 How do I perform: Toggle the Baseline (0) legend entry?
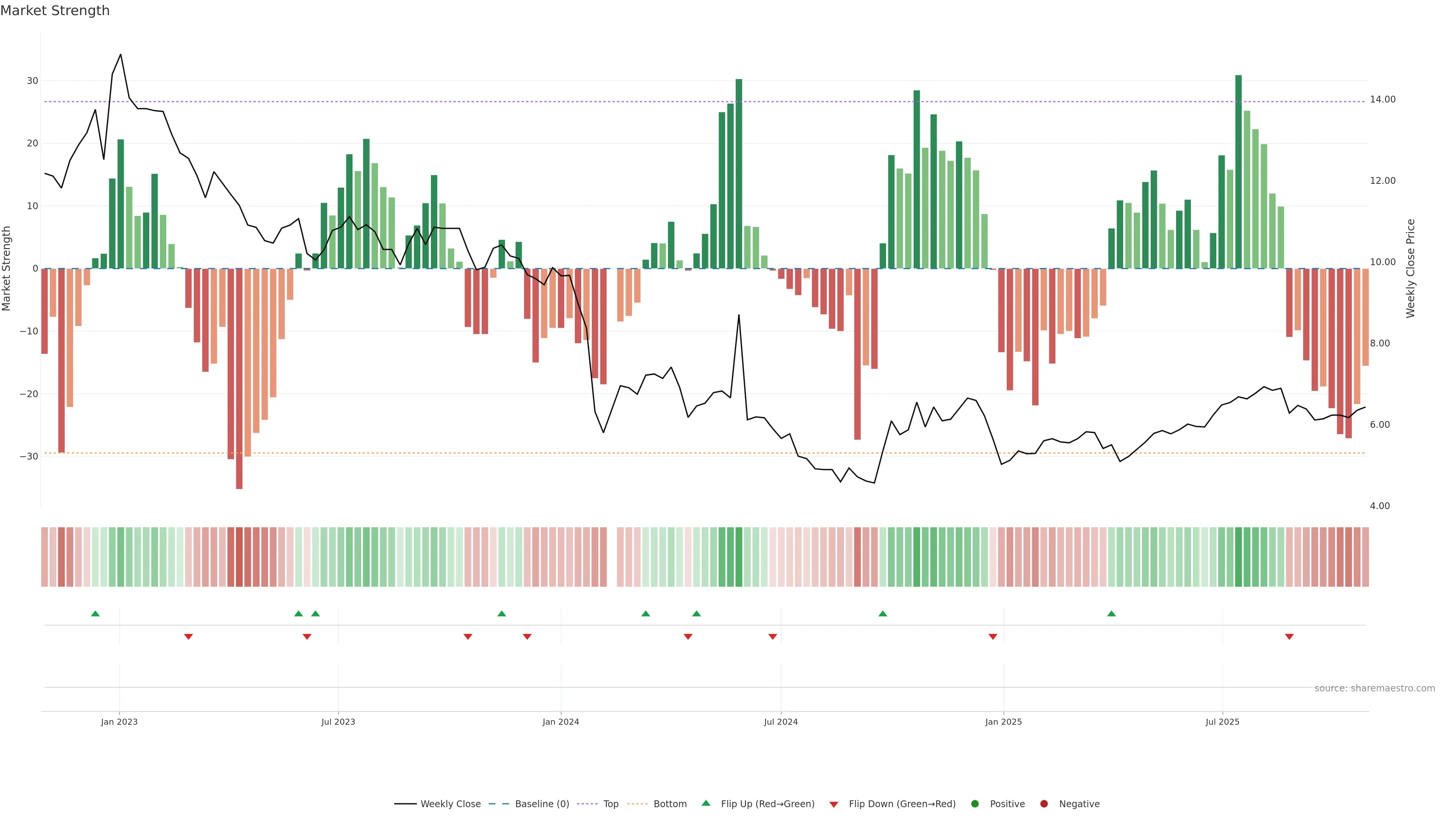[x=541, y=803]
